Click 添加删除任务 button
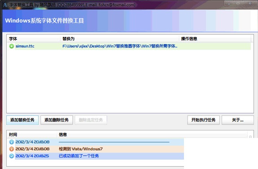Viewport: 258px width, 169px height. (x=57, y=120)
